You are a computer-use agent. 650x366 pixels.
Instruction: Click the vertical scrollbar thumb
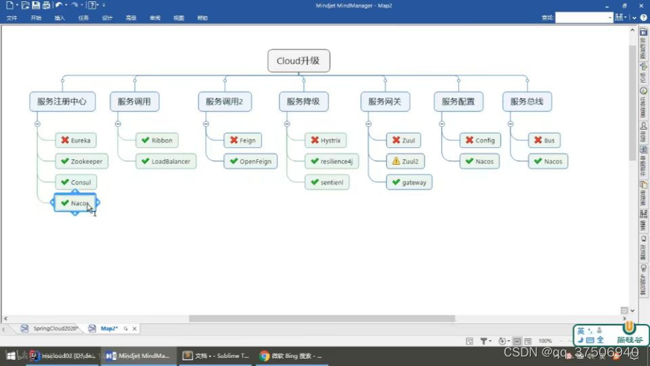632,102
